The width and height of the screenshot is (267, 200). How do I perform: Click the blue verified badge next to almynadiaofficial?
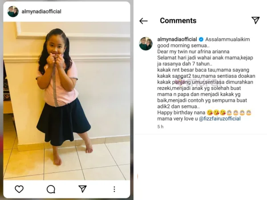201,40
